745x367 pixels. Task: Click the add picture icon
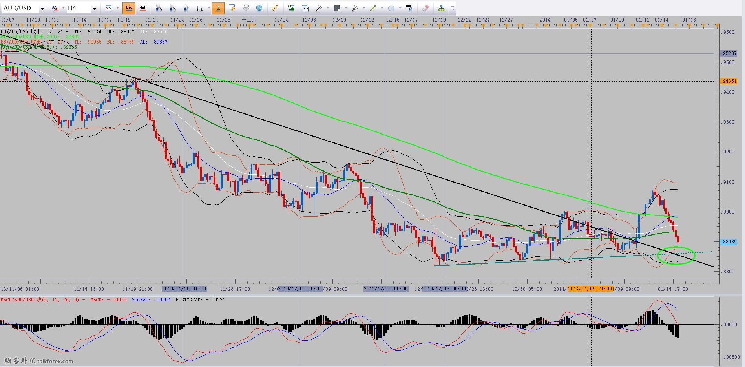(x=291, y=8)
